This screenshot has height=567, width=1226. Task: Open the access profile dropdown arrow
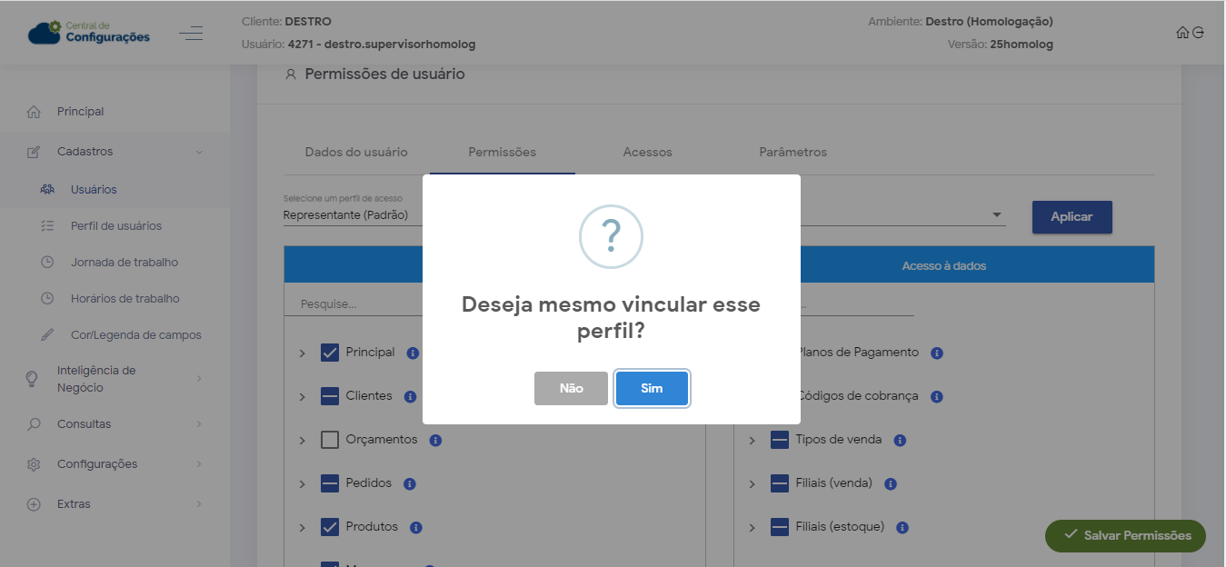[x=997, y=215]
